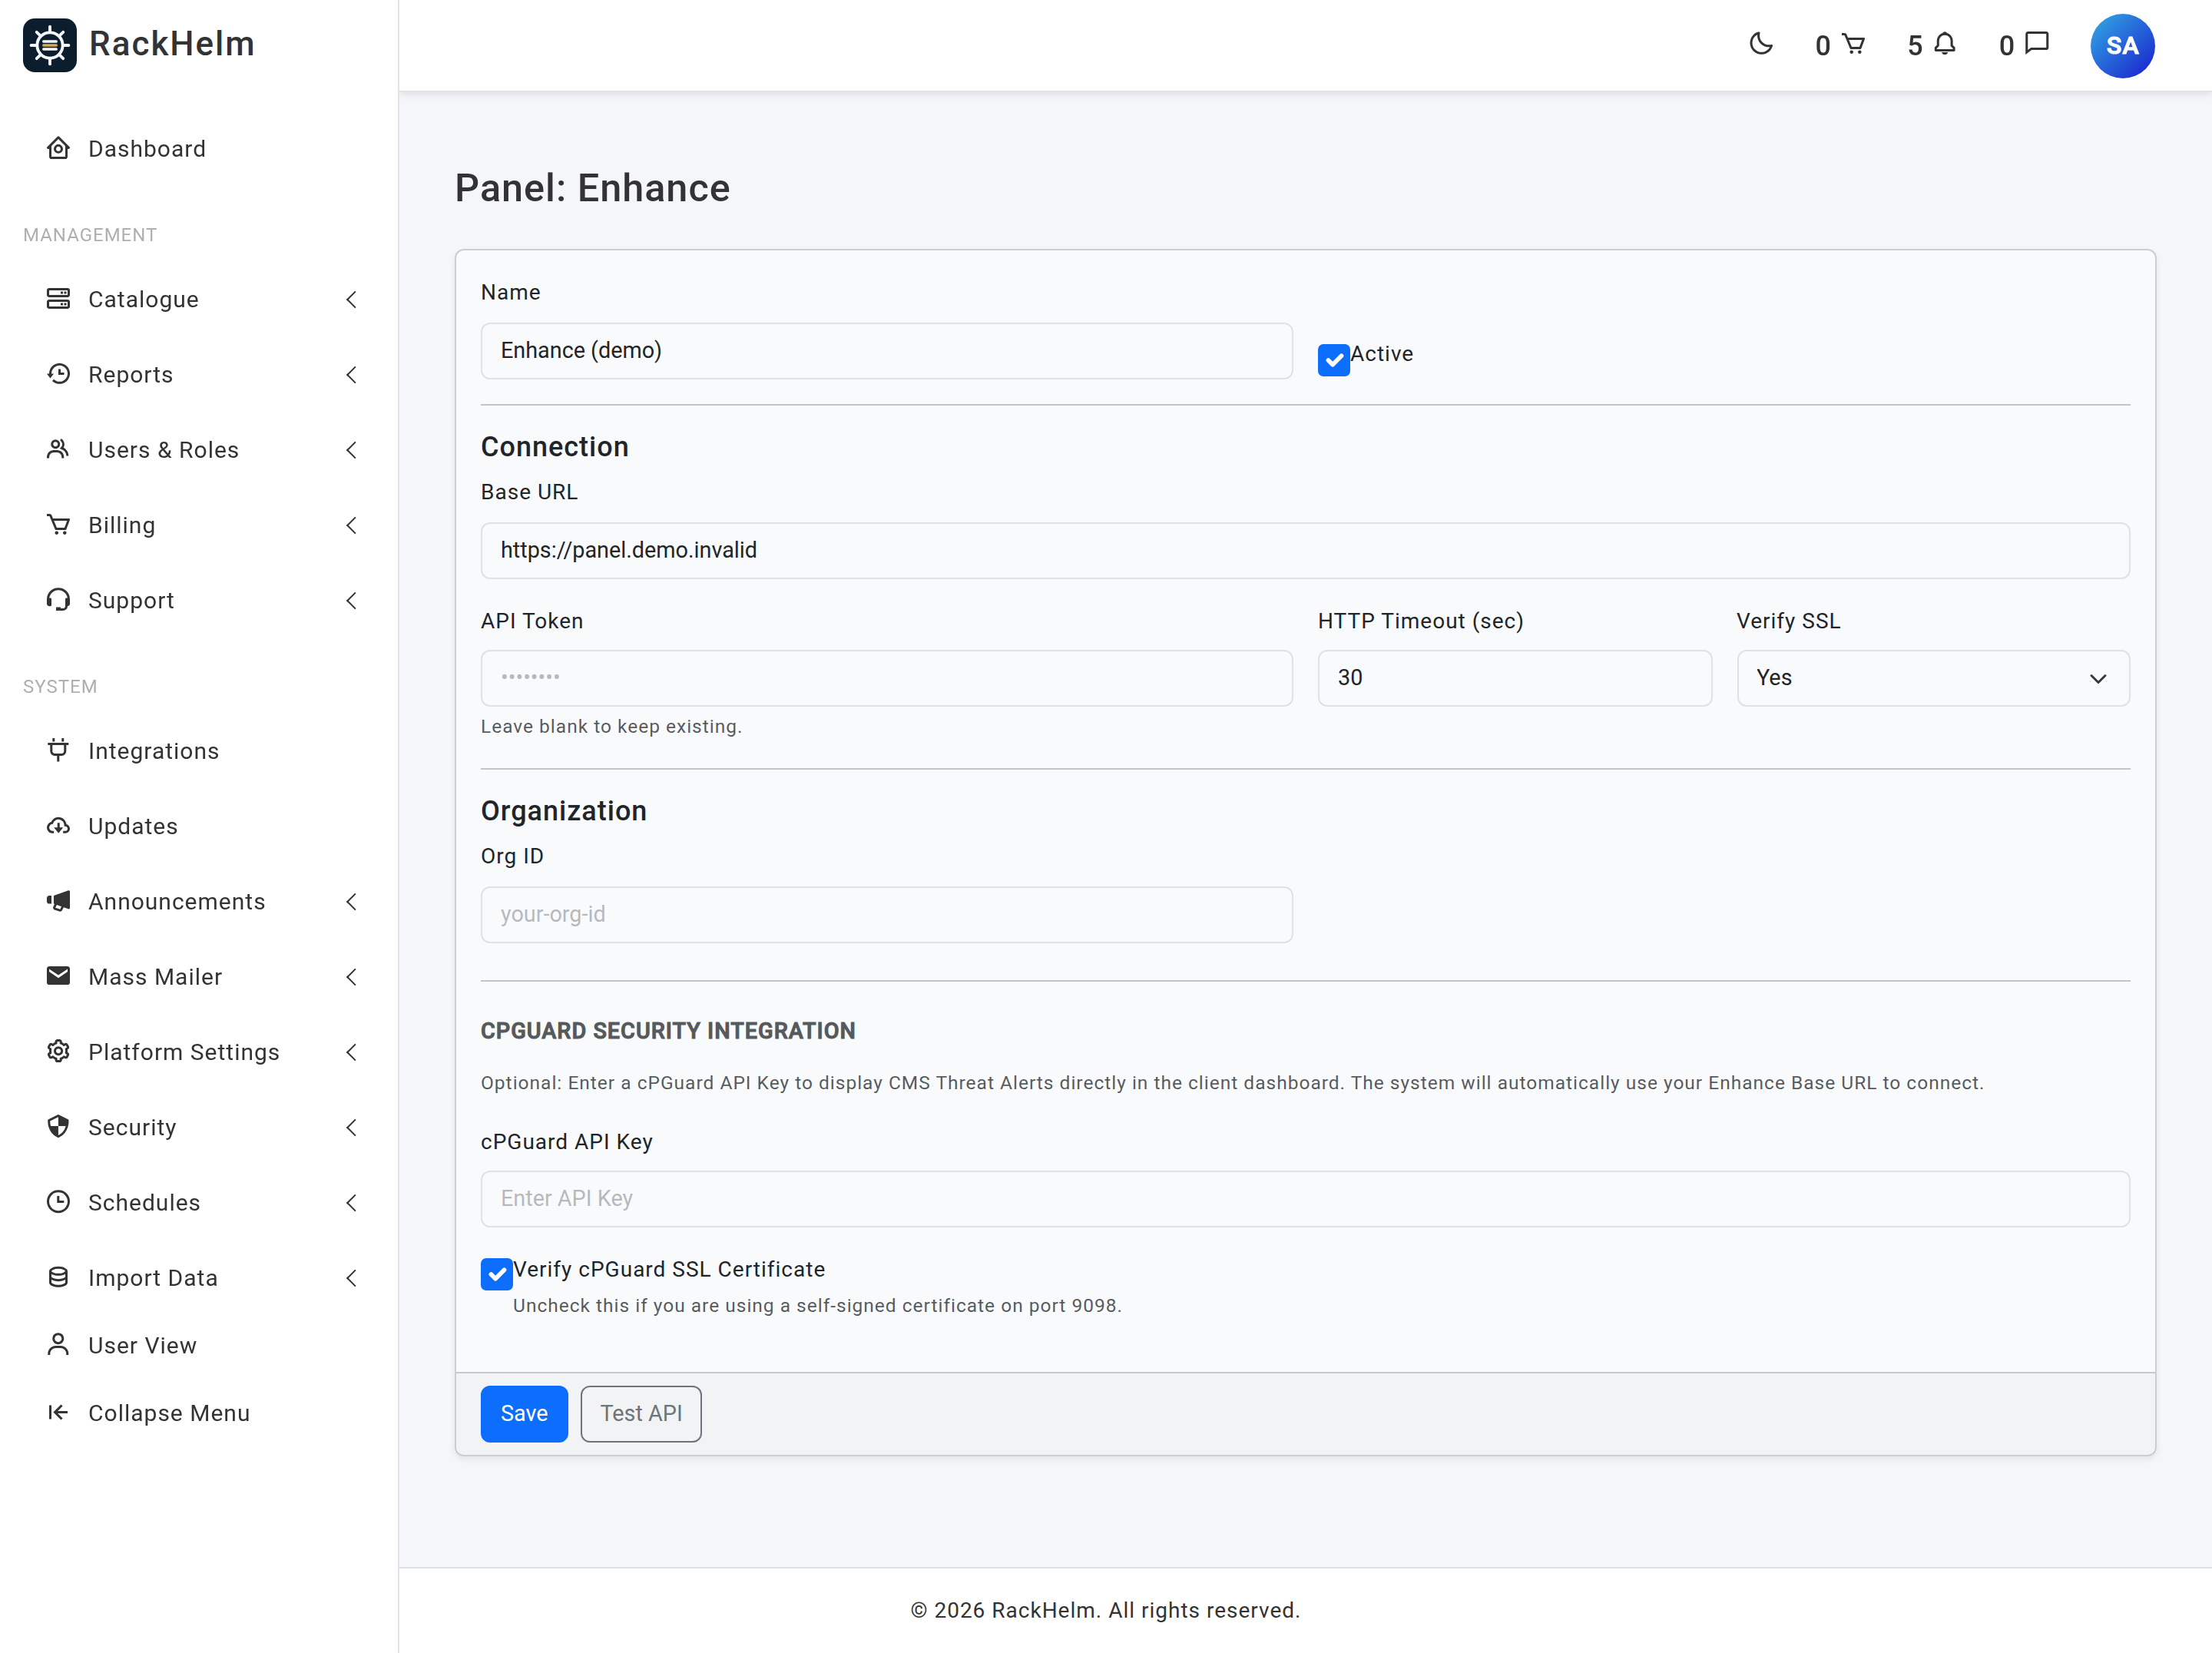Focus the API Token field

pos(886,678)
